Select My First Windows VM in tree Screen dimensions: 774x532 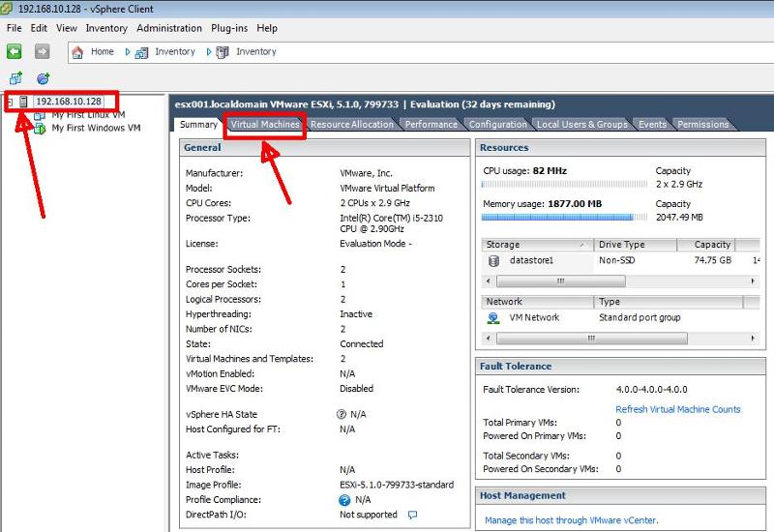(x=96, y=128)
